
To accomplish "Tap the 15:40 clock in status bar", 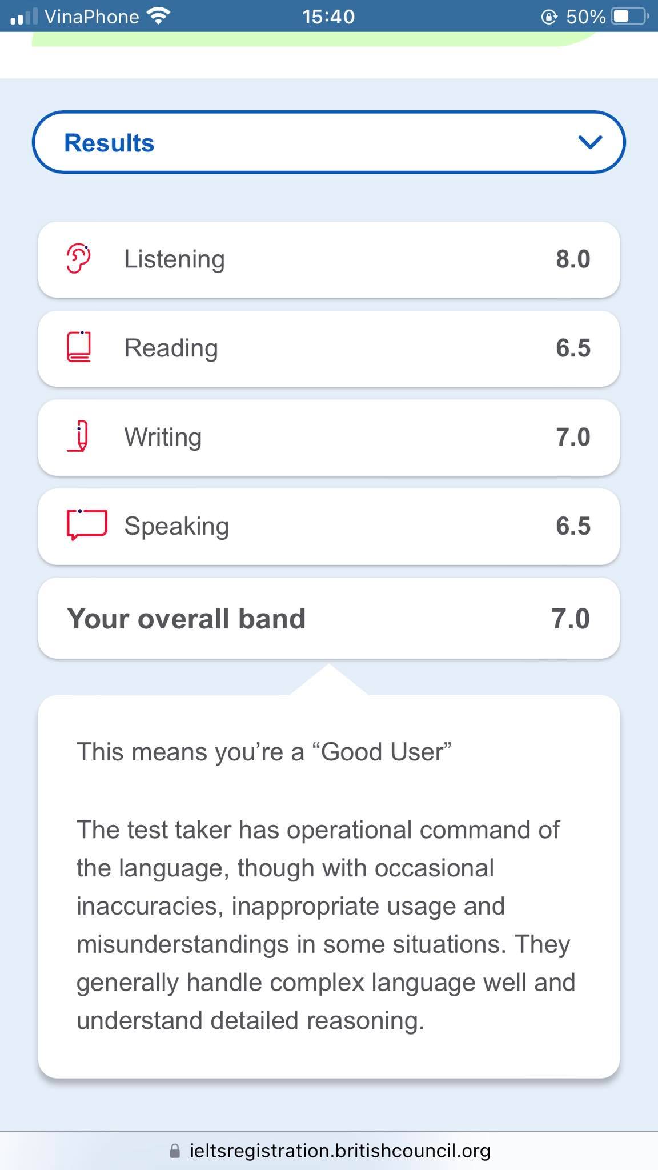I will pos(328,17).
